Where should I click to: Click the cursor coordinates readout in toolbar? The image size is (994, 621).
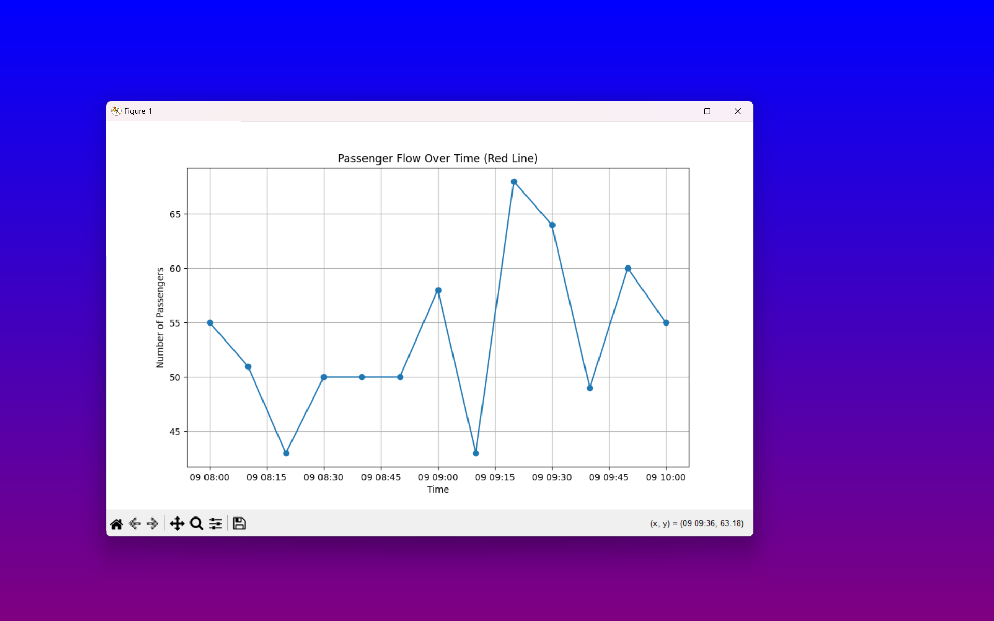coord(696,524)
